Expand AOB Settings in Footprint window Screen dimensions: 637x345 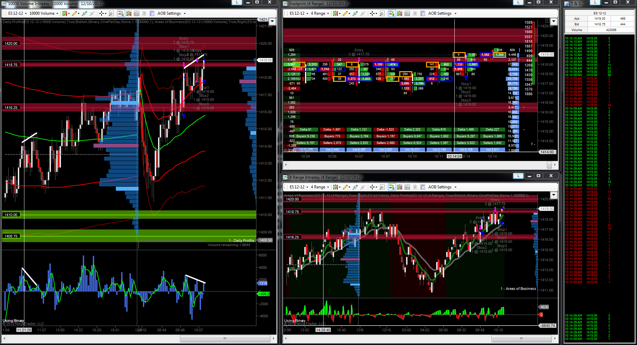click(x=442, y=13)
